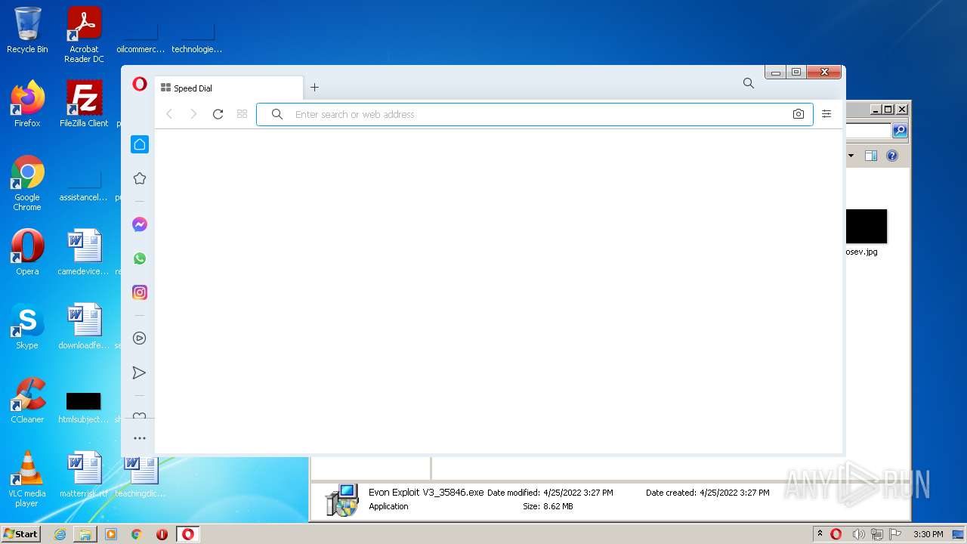Open the Opera main menu logo
This screenshot has height=544, width=967.
coord(140,84)
